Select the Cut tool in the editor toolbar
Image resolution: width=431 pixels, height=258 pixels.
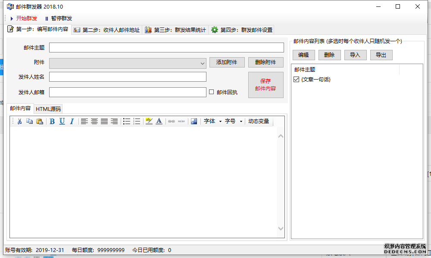(x=19, y=121)
